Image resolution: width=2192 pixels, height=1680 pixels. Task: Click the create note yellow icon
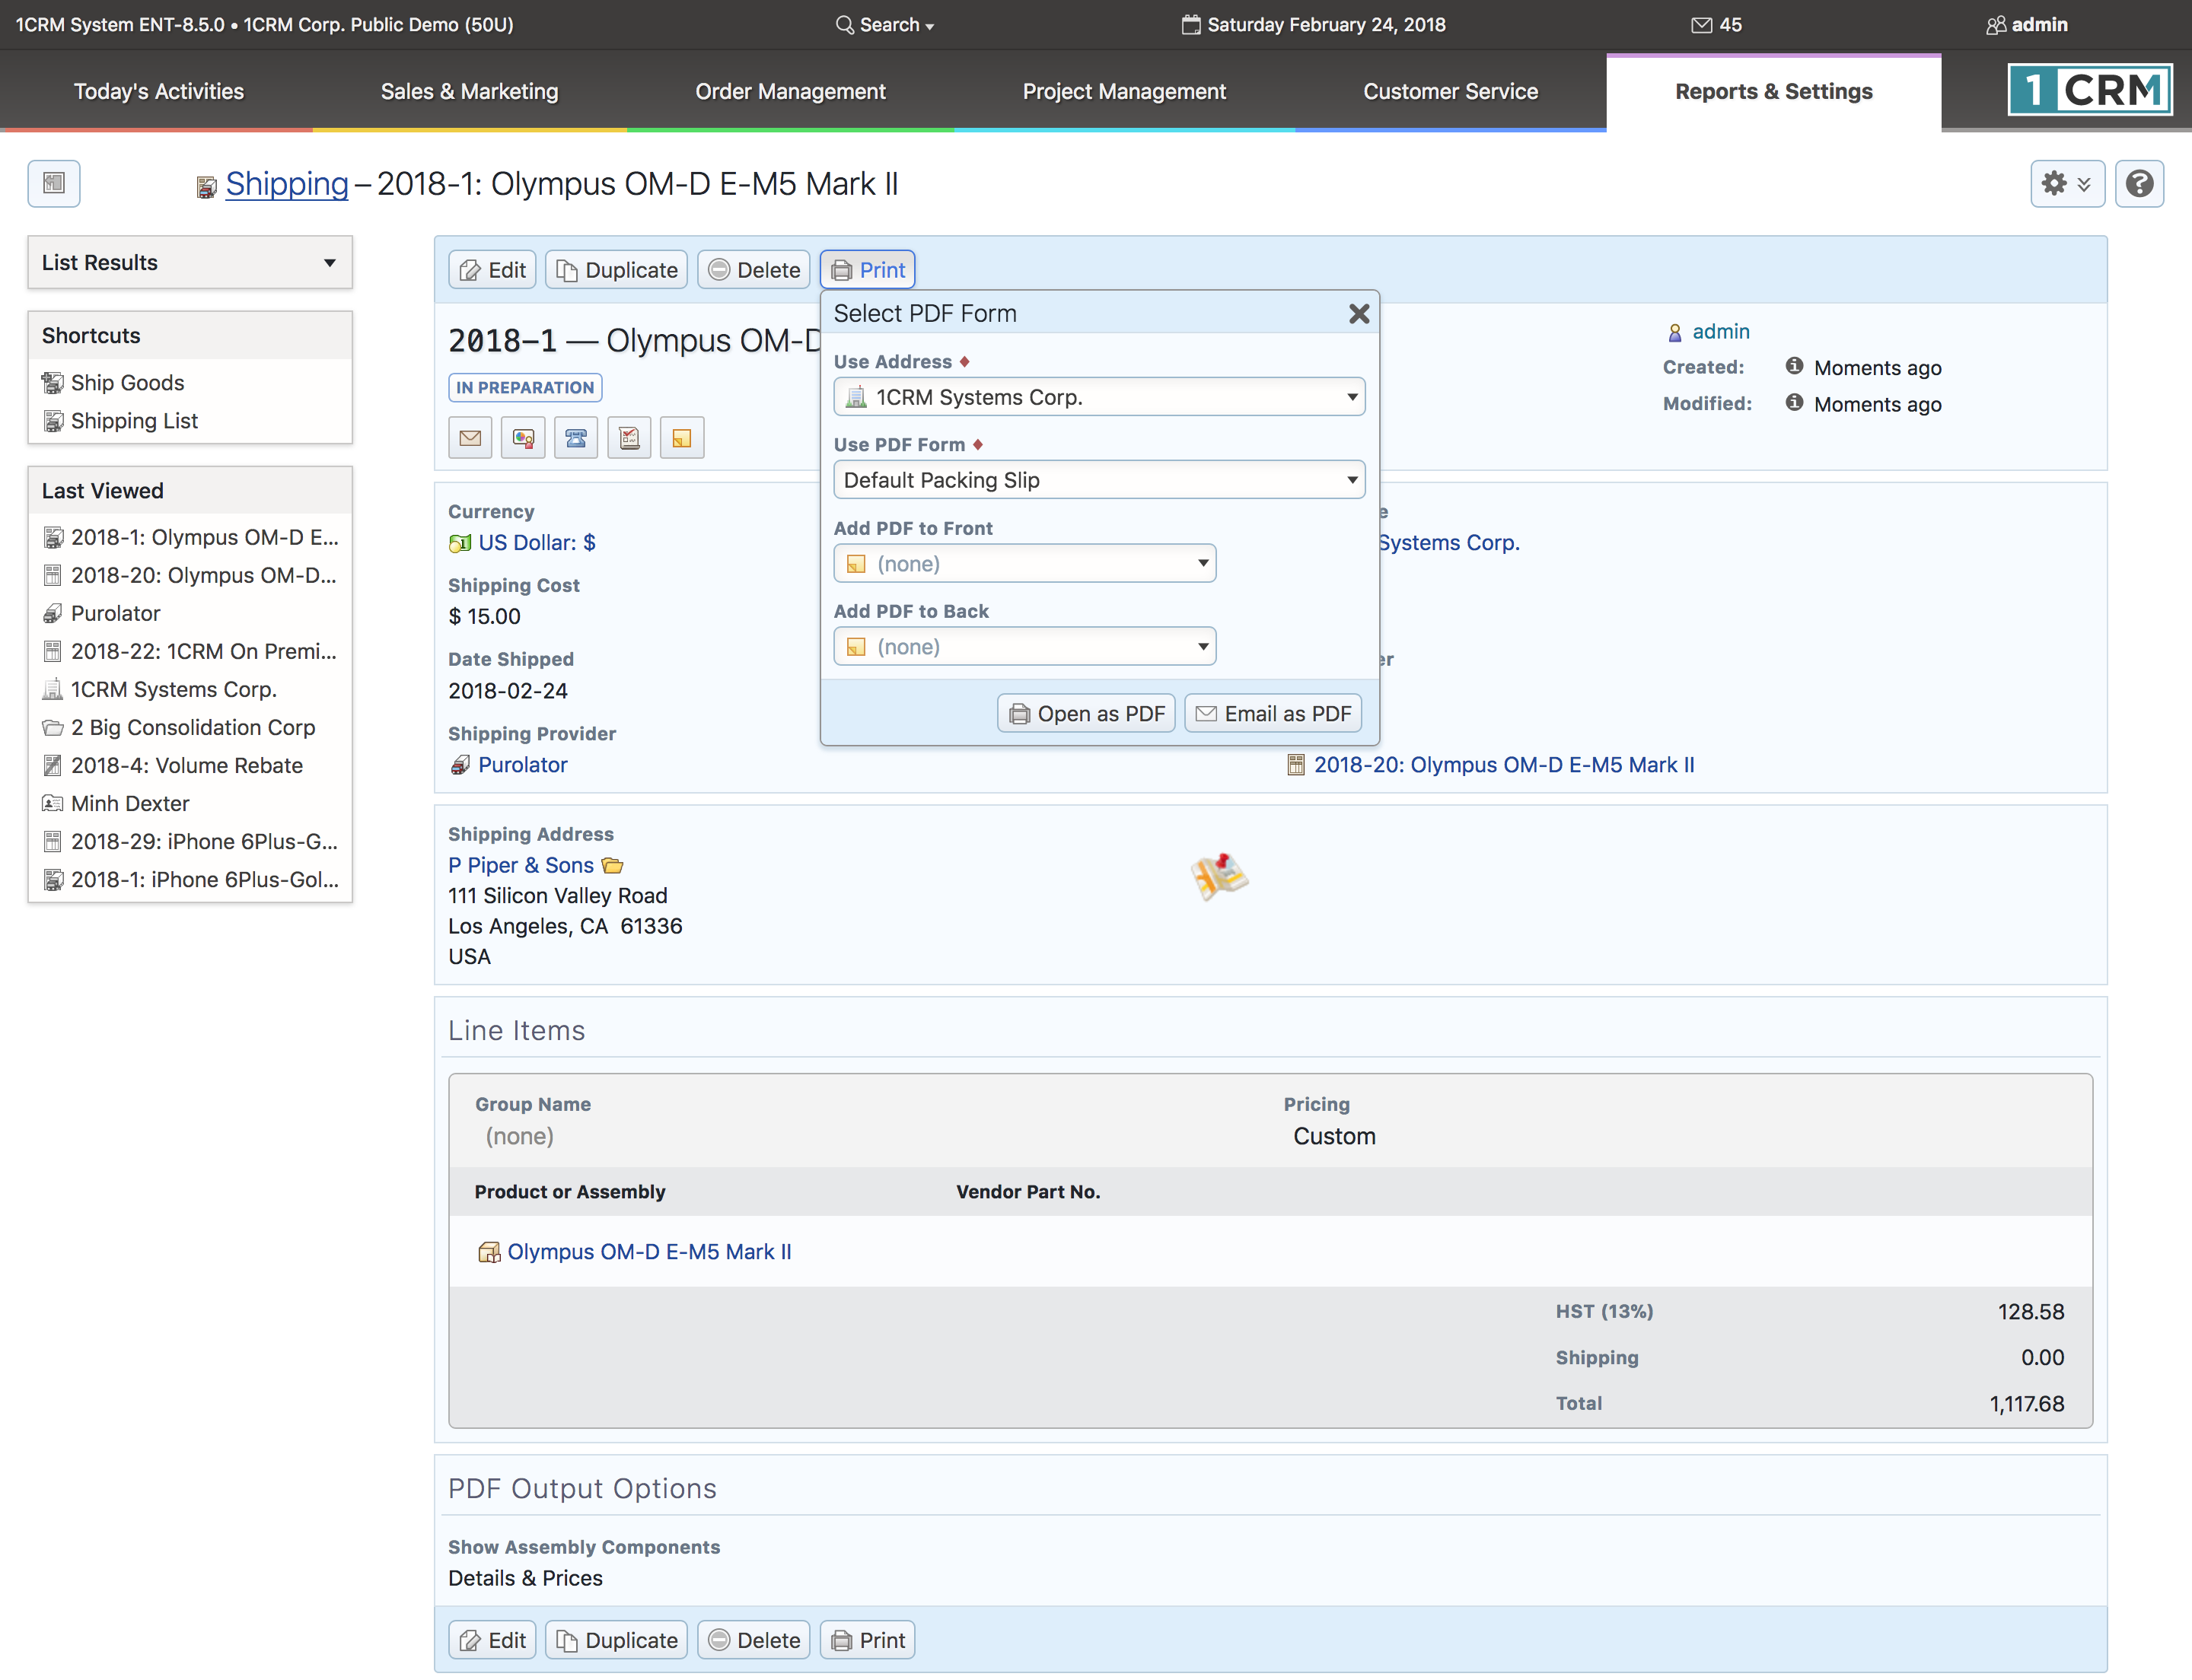(682, 438)
